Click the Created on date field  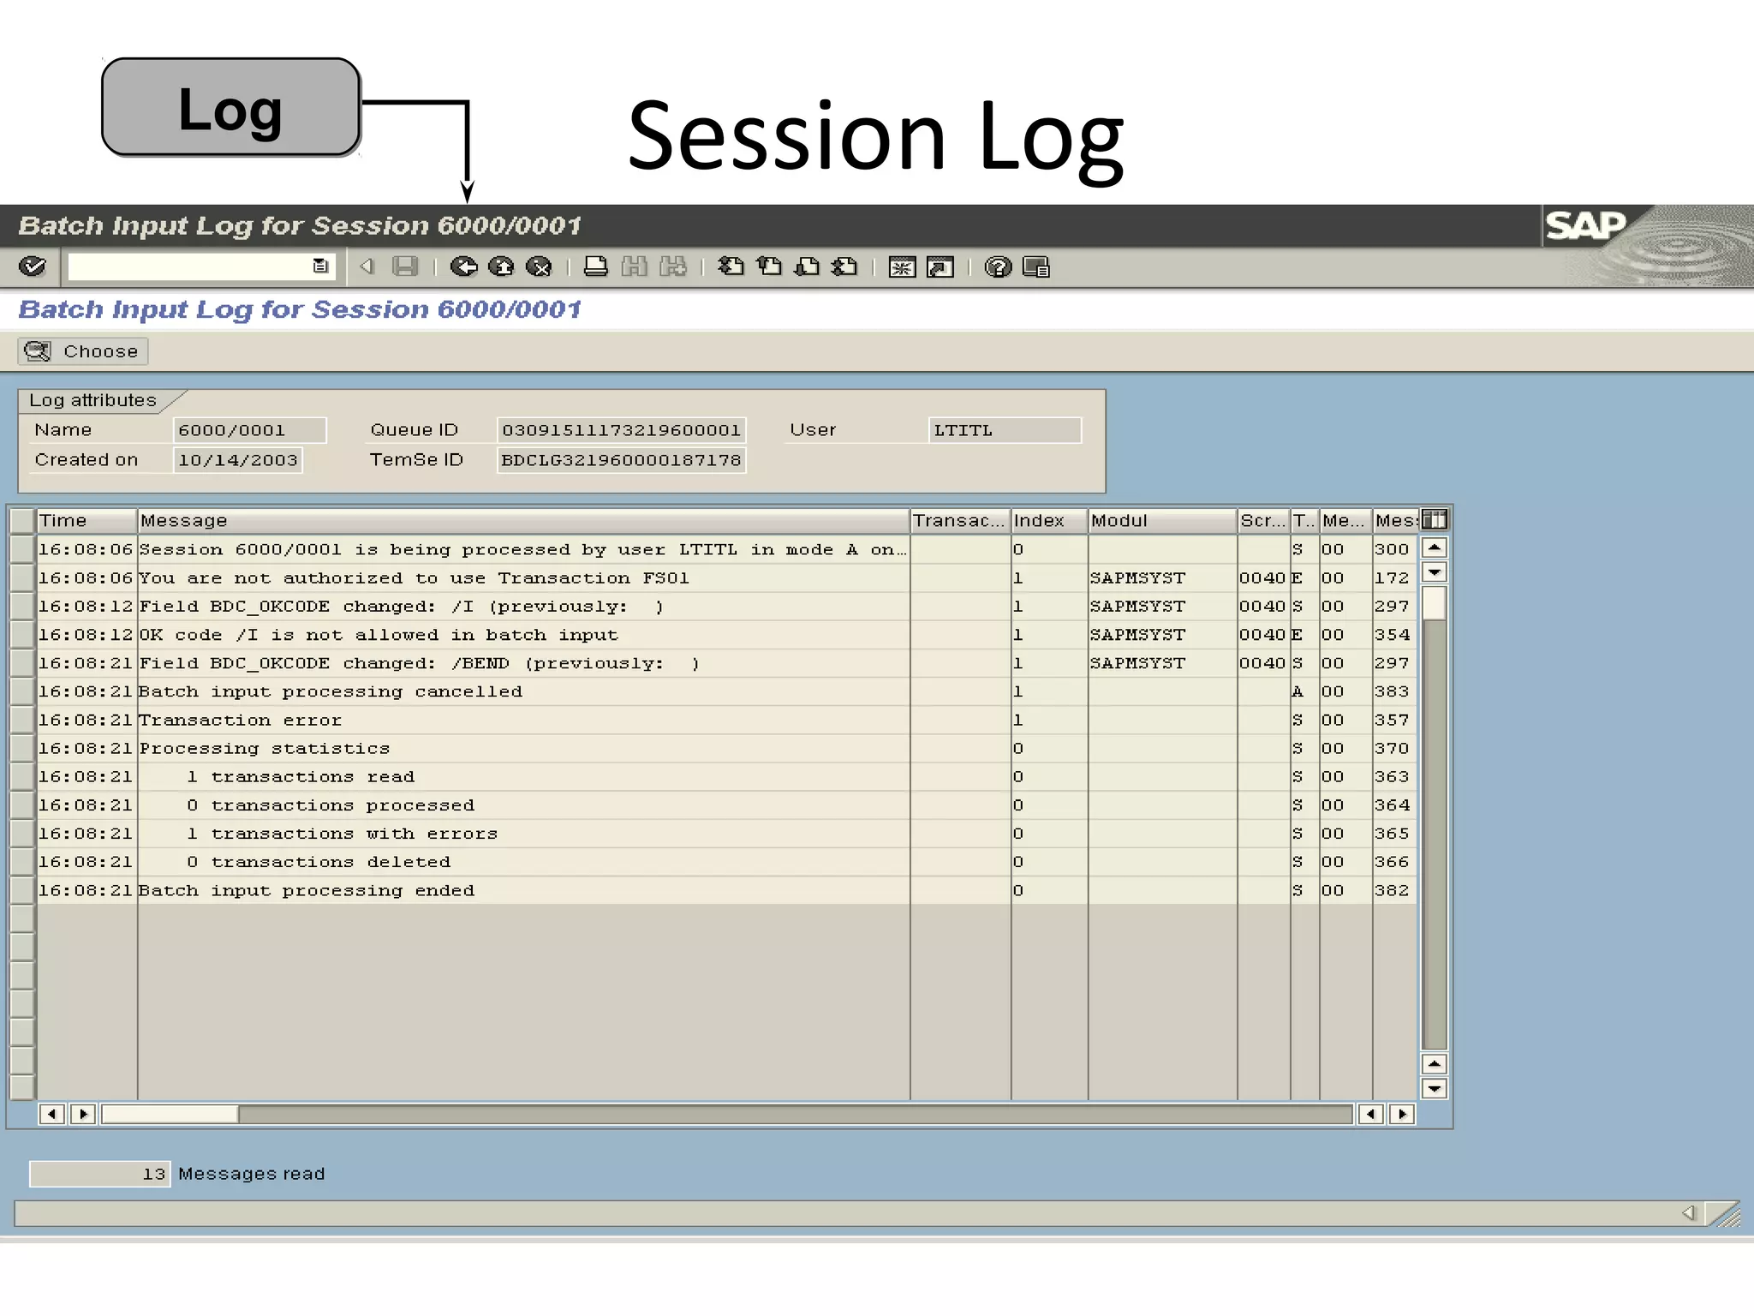point(238,460)
